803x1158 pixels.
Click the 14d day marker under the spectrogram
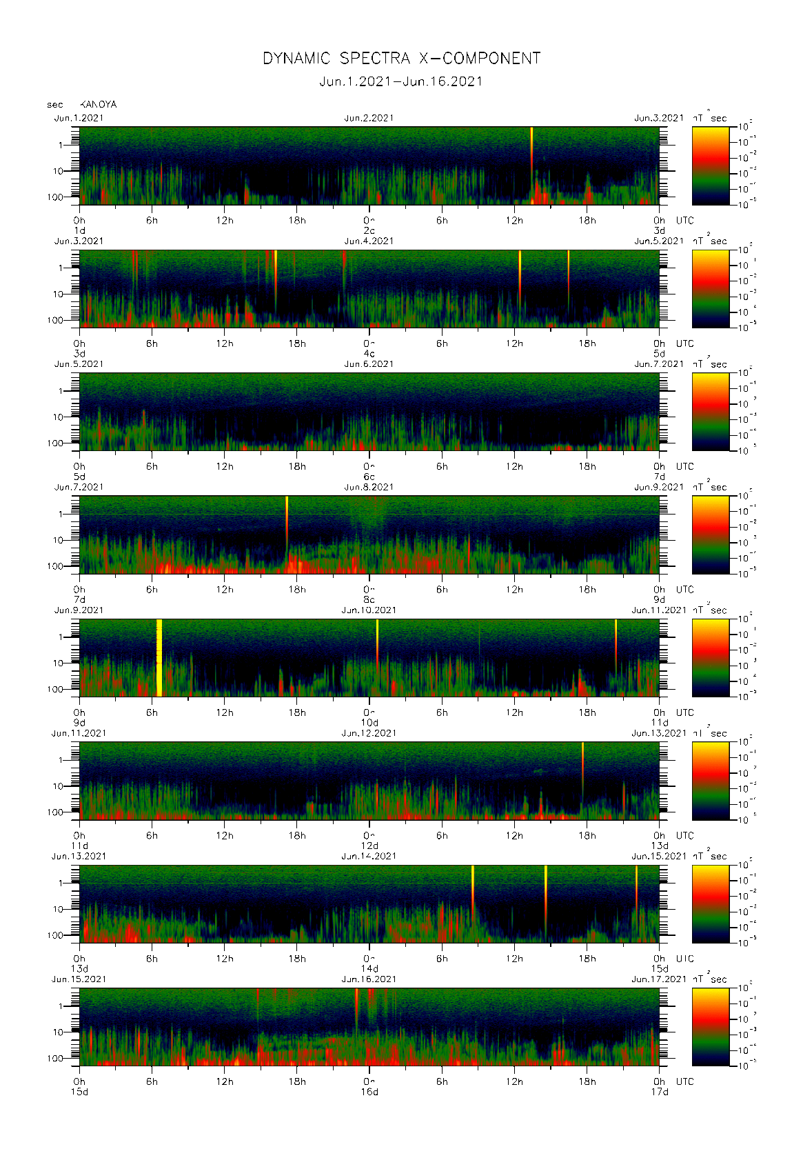pos(369,969)
